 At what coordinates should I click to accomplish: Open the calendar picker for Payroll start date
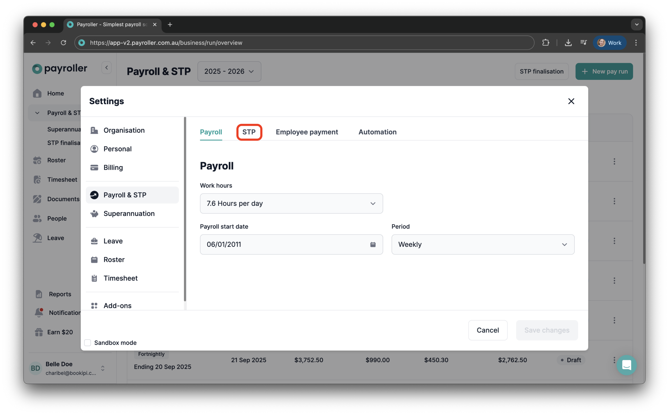coord(373,244)
